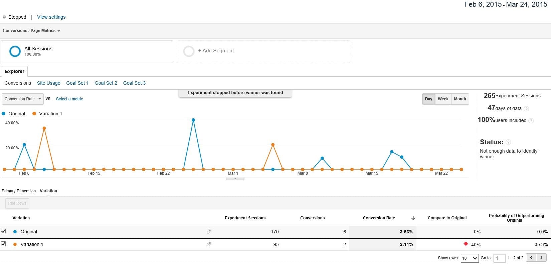The image size is (551, 266).
Task: Click the Go to page input field
Action: pyautogui.click(x=500, y=258)
